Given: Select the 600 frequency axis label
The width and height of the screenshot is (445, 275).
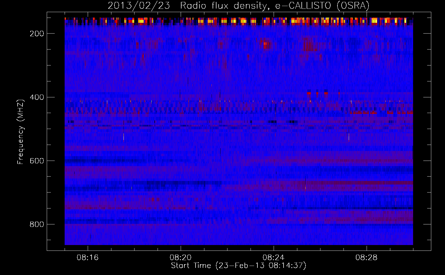Looking at the screenshot, I should pos(37,161).
